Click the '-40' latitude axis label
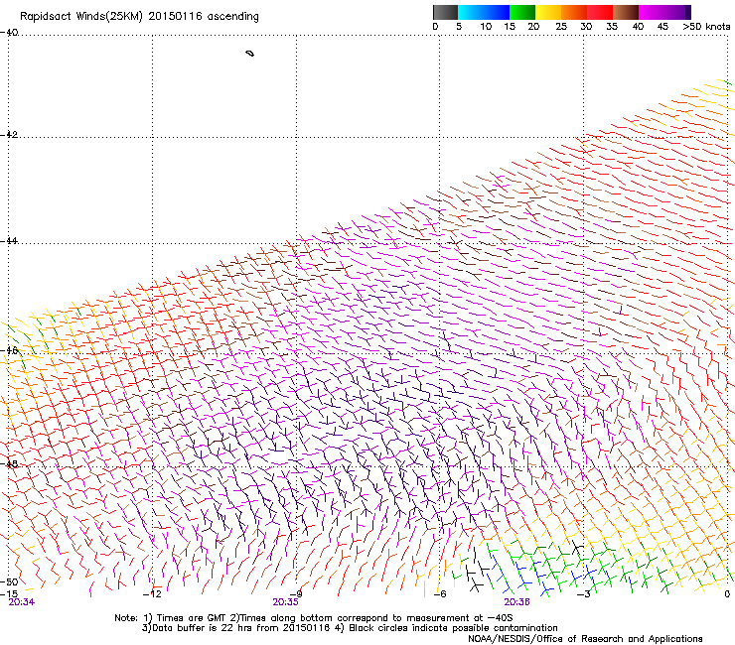The image size is (735, 645). click(9, 33)
